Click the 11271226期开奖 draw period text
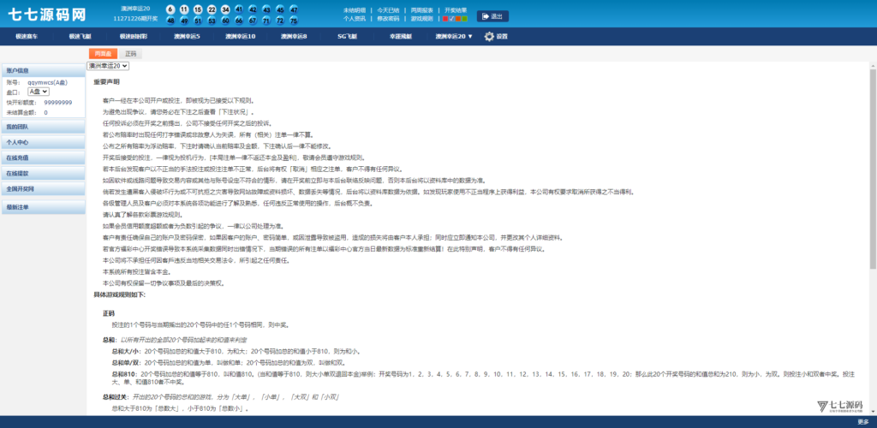This screenshot has height=428, width=877. tap(135, 19)
